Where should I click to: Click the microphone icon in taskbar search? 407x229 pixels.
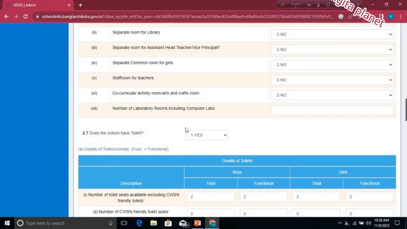coord(111,223)
